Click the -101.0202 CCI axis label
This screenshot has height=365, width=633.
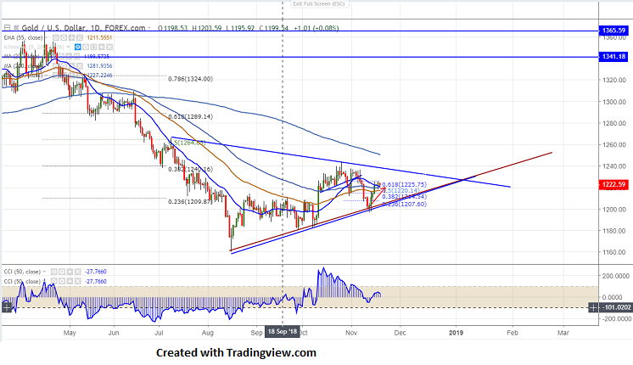click(x=616, y=307)
